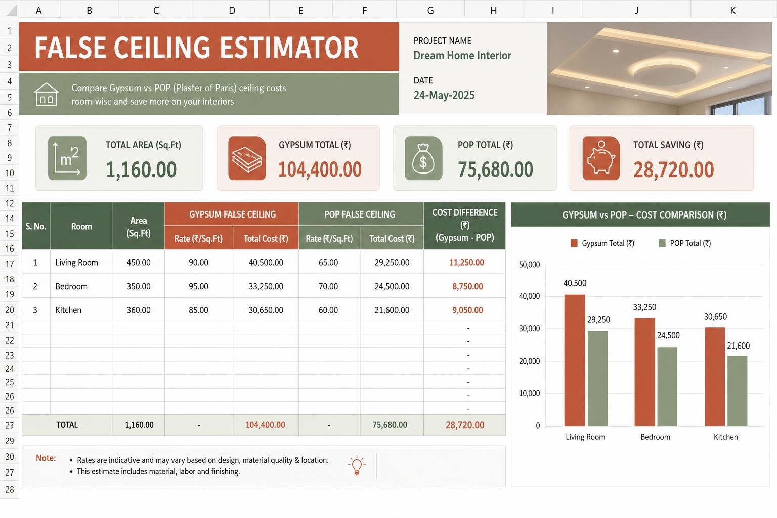
Task: Select column D header
Action: pyautogui.click(x=232, y=10)
